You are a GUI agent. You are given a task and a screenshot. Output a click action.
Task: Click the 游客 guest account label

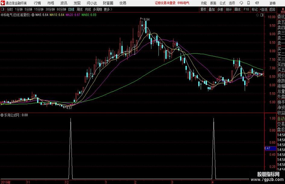pyautogui.click(x=273, y=3)
